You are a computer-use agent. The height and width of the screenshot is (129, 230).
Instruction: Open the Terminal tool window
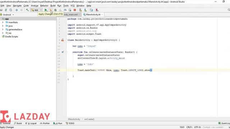click(5, 123)
